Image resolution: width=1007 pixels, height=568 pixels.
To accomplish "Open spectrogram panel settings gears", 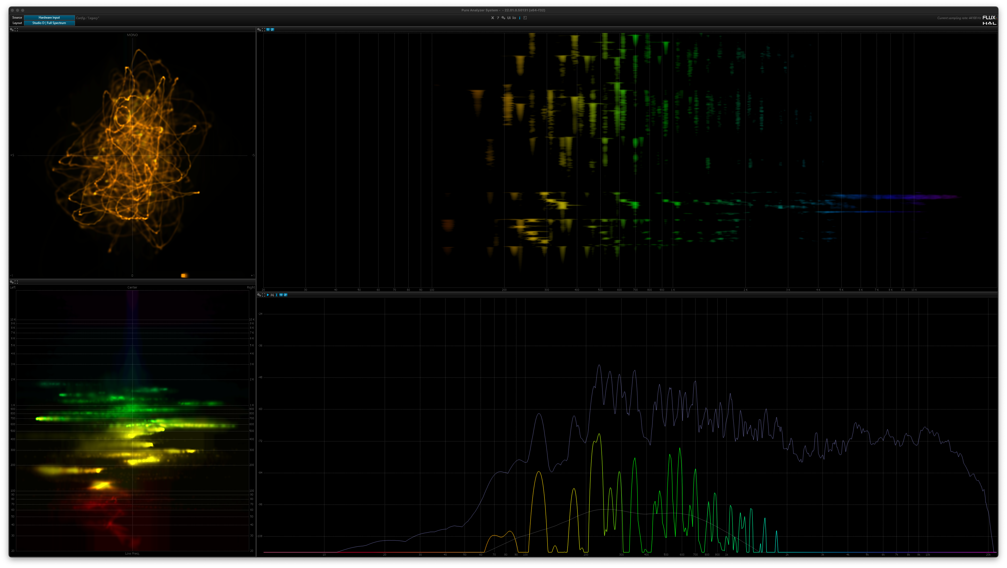I will [259, 30].
